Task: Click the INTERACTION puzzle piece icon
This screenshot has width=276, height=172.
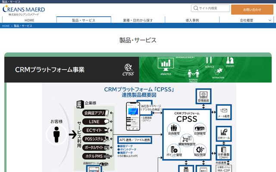Action: click(218, 72)
